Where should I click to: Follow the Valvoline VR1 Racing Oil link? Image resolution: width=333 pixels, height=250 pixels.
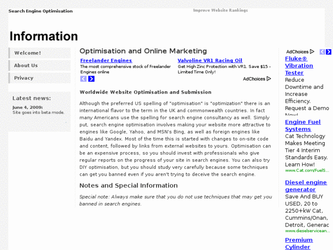[210, 61]
